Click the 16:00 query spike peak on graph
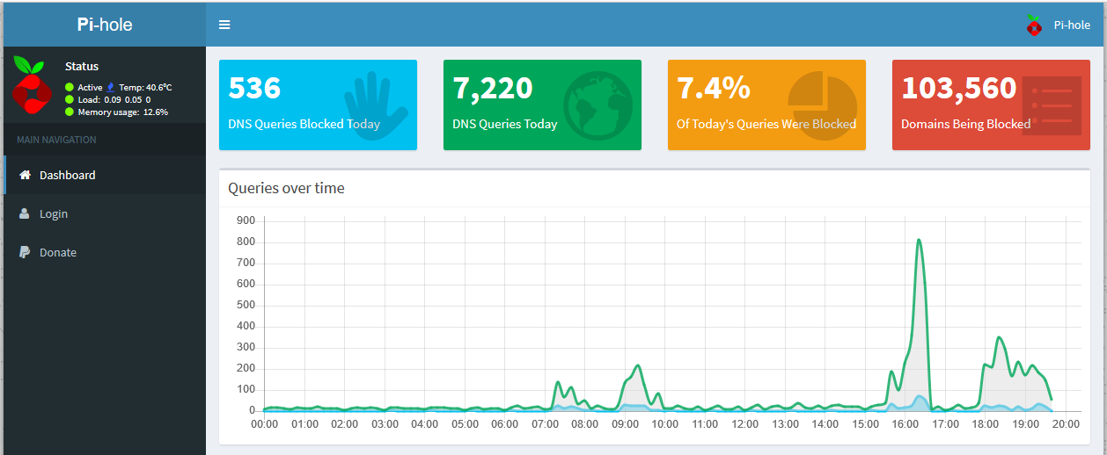Image resolution: width=1107 pixels, height=455 pixels. 918,240
